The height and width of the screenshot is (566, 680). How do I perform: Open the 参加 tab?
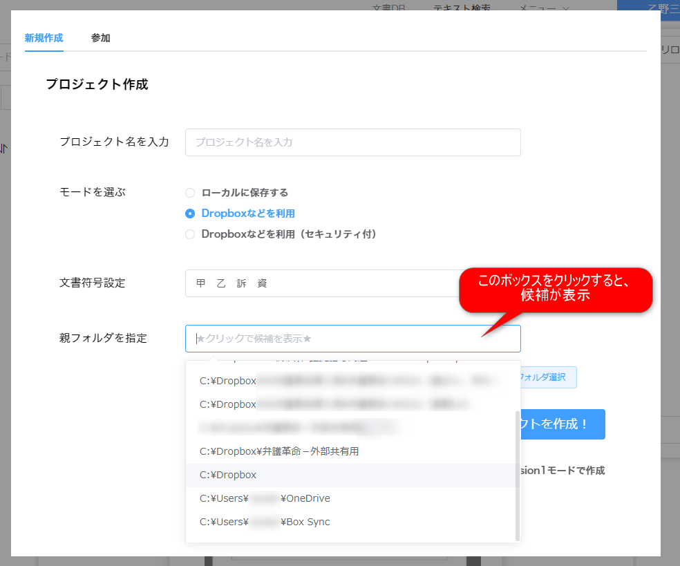[x=100, y=38]
